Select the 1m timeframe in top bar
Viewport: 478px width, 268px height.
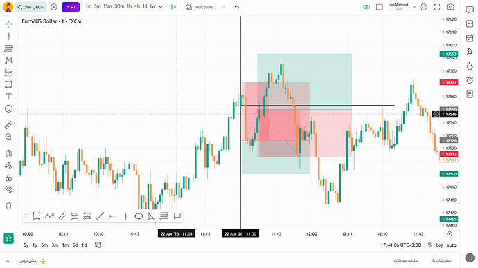(89, 6)
